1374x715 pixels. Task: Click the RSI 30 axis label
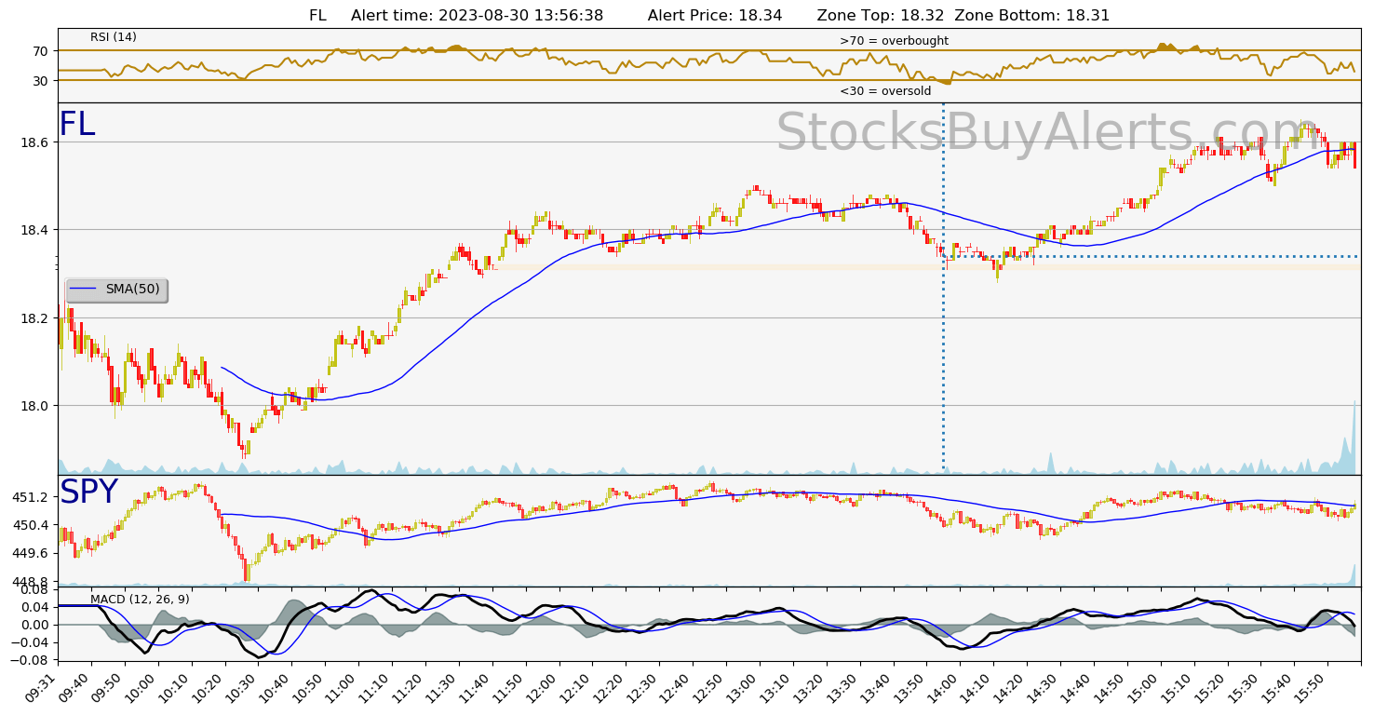click(43, 81)
